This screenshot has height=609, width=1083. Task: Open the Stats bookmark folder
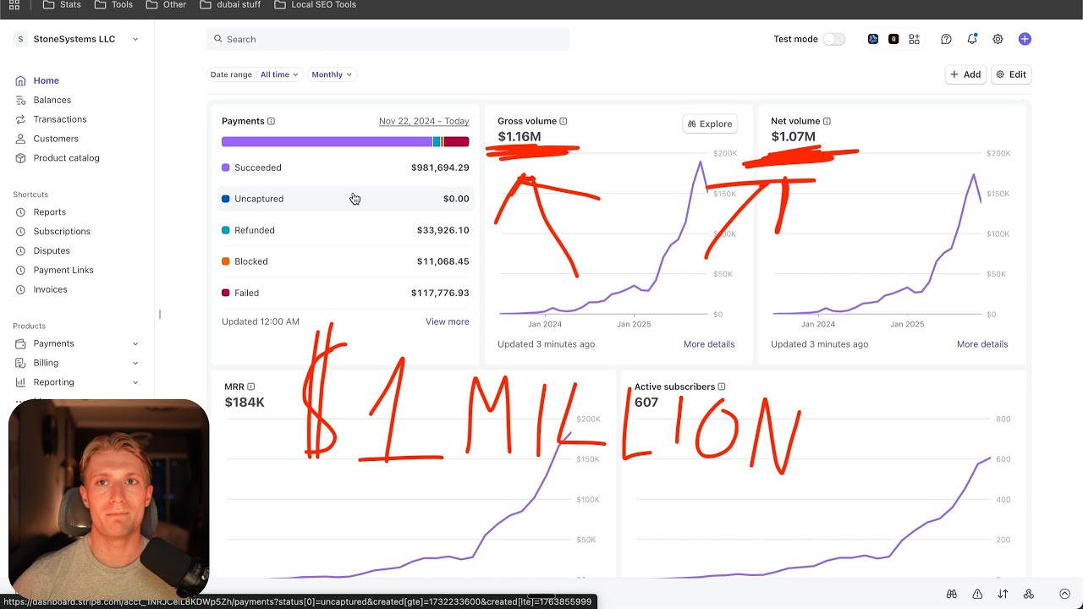pyautogui.click(x=62, y=5)
